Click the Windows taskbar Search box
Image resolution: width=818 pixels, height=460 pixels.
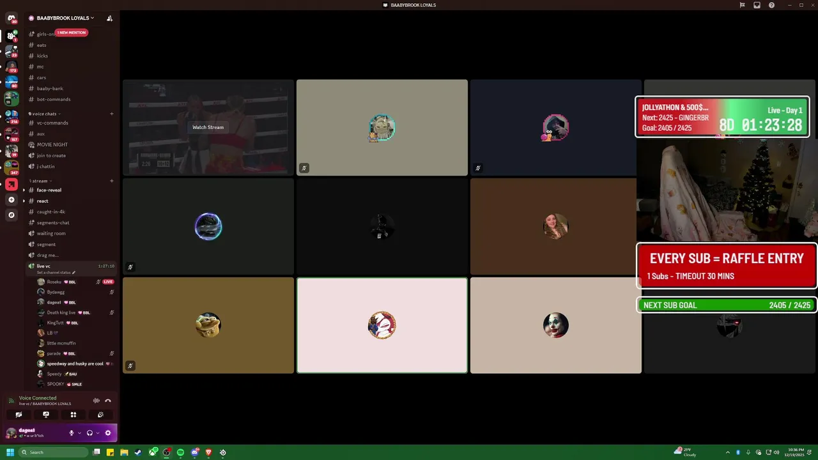coord(54,452)
